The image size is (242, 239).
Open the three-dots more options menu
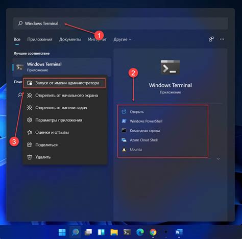[222, 39]
